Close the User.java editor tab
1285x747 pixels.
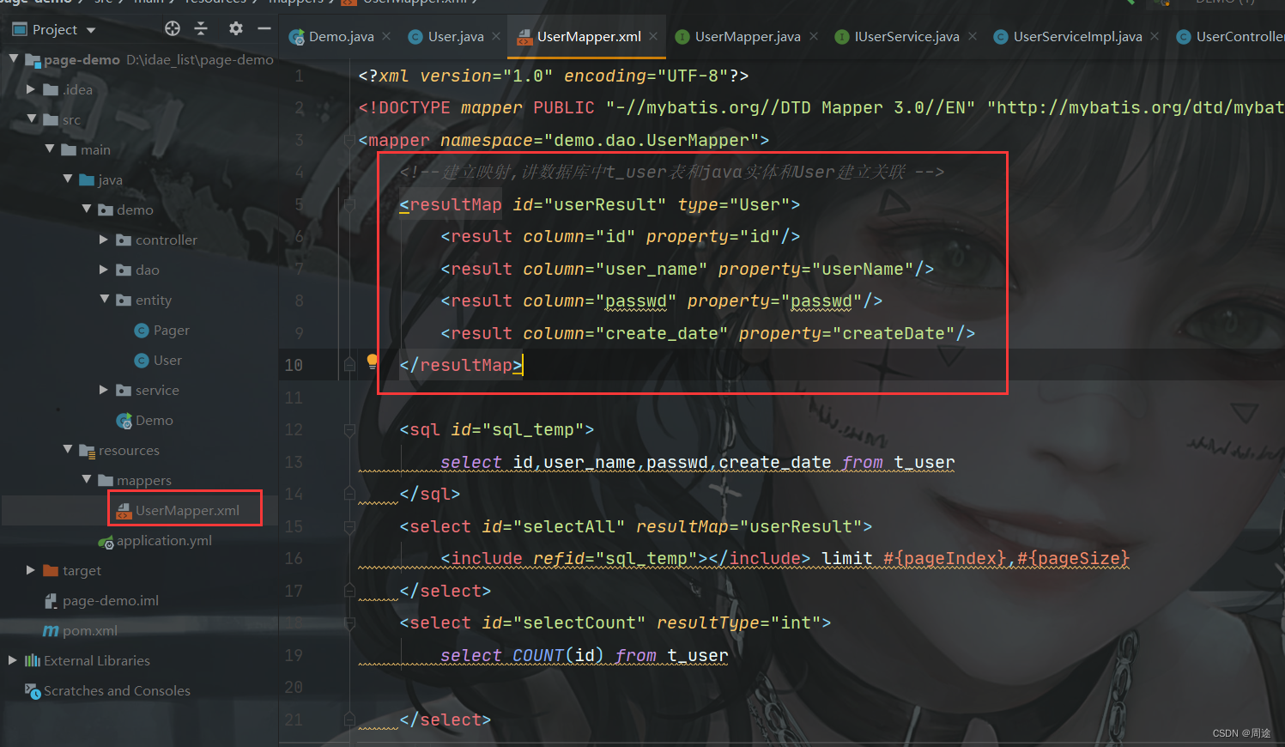pyautogui.click(x=496, y=36)
